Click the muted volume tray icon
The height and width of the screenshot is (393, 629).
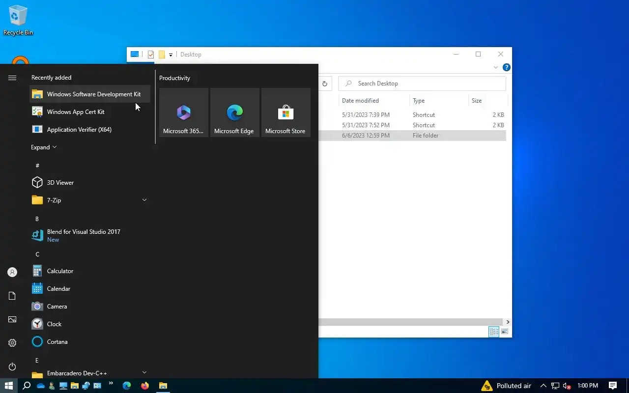click(x=567, y=386)
